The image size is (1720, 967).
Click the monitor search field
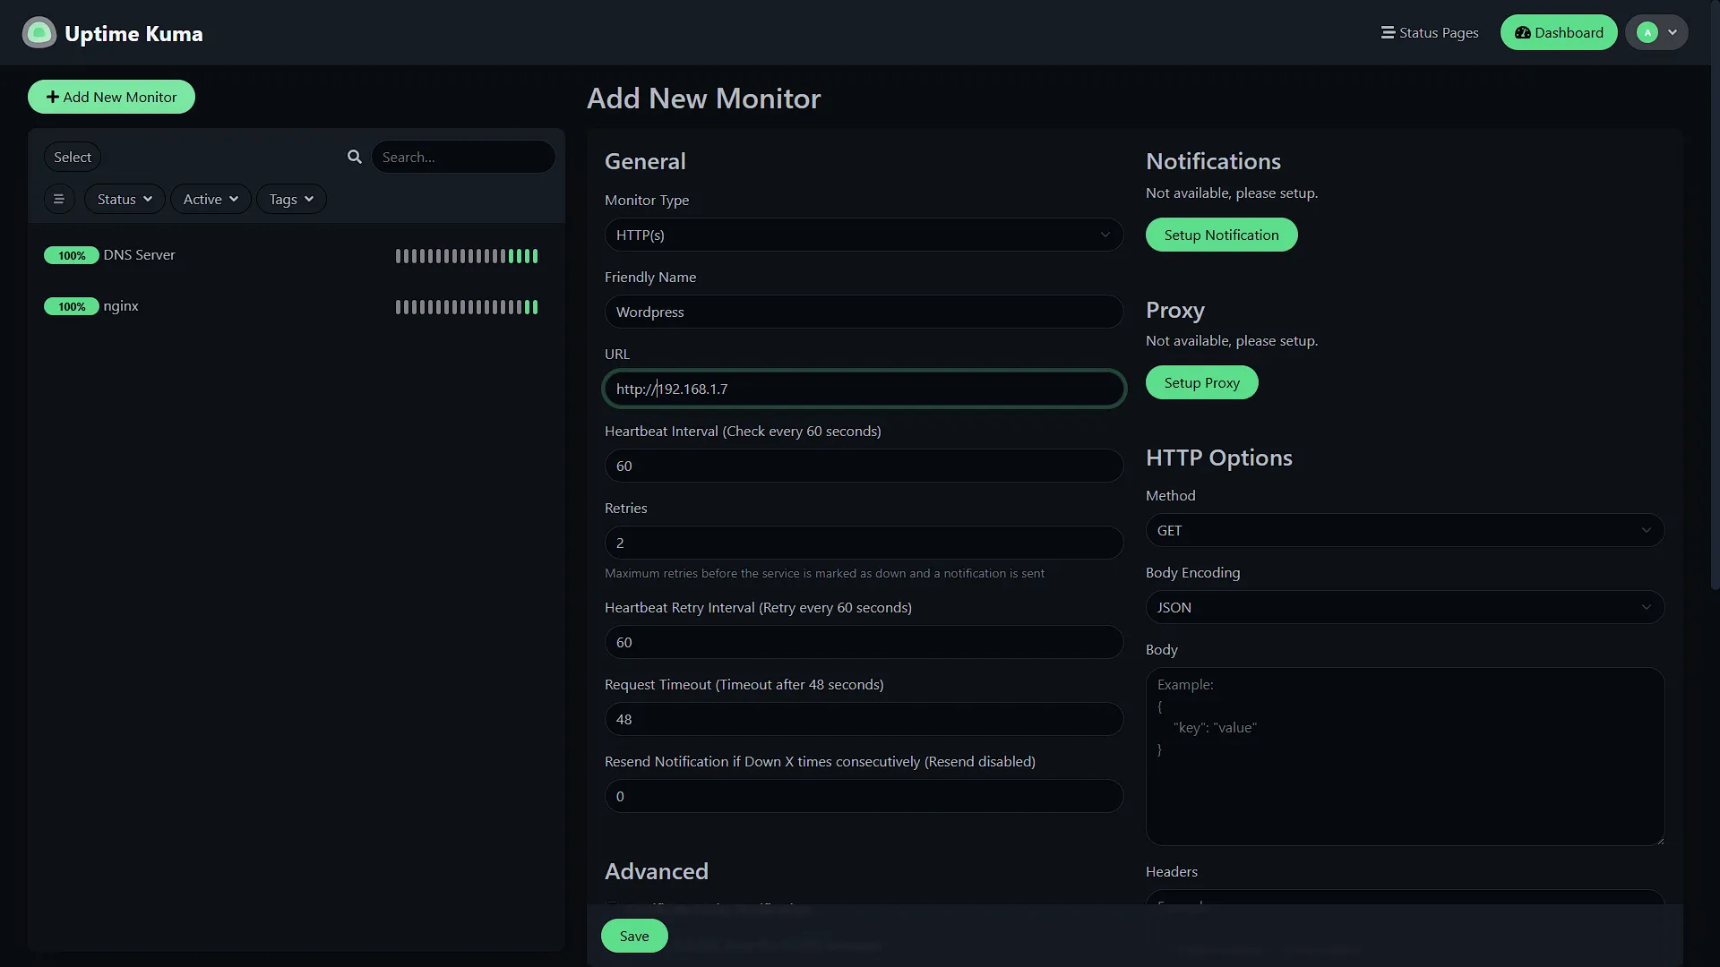coord(463,157)
